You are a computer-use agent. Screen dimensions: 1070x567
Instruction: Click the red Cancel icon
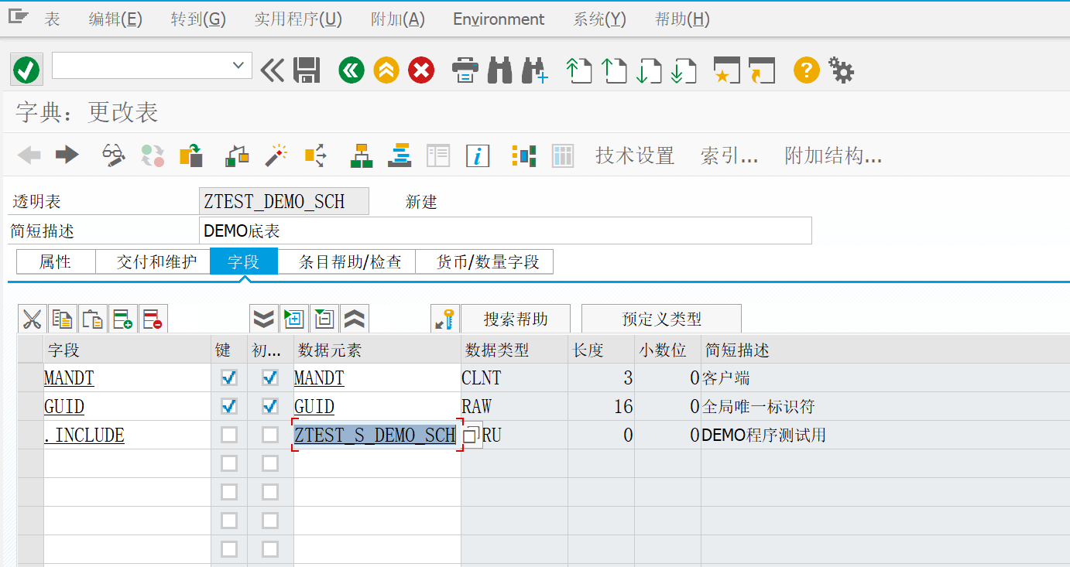point(421,71)
